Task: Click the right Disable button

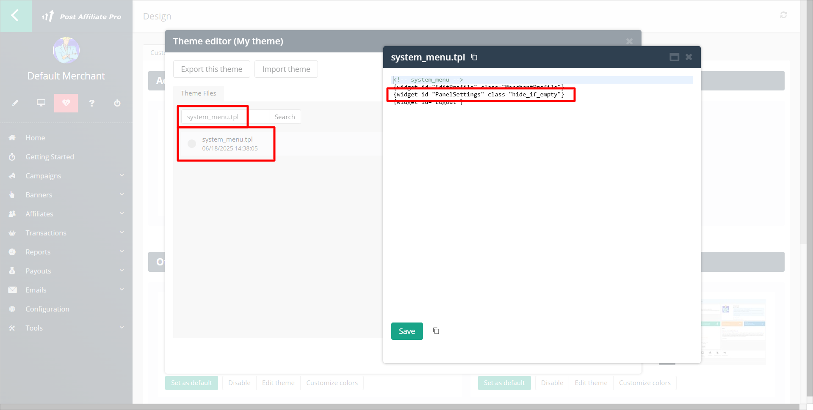Action: (552, 383)
